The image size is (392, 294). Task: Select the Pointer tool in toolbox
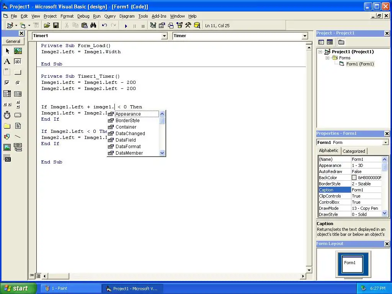(x=7, y=51)
